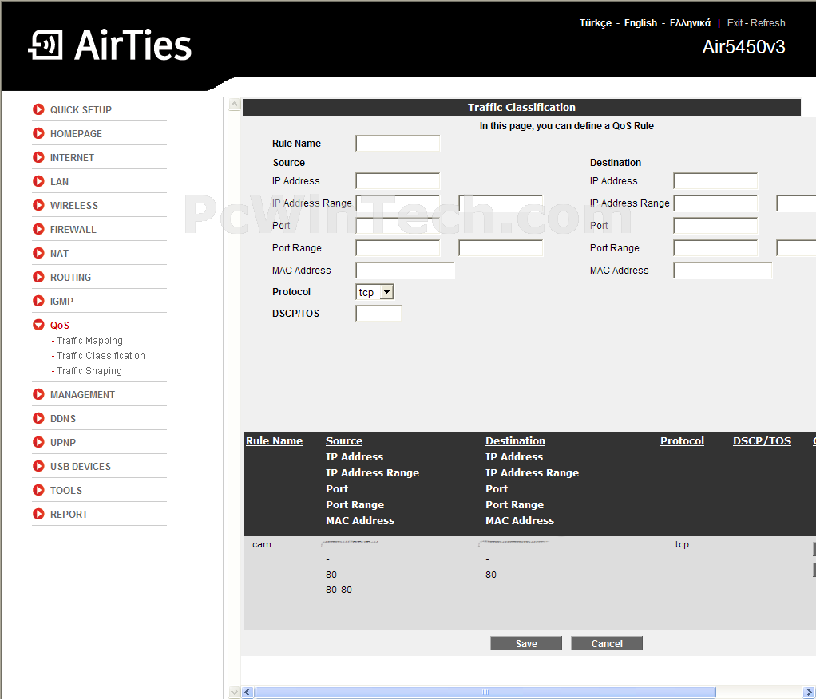Open the IGMP menu

coord(61,301)
